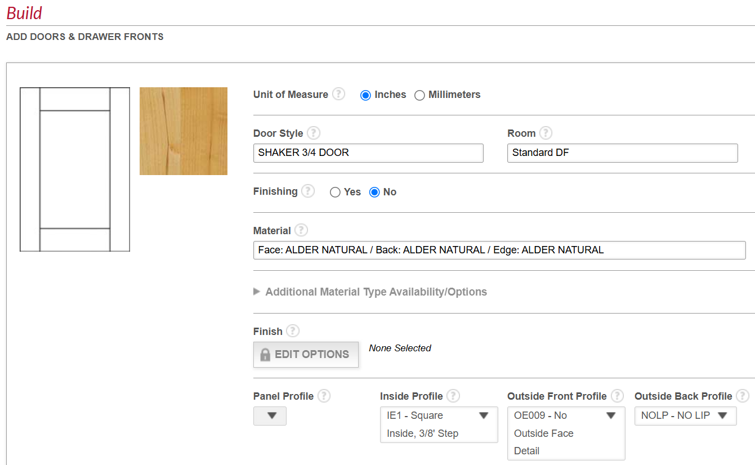This screenshot has height=465, width=755.
Task: Show help for the Finish section
Action: pos(293,331)
